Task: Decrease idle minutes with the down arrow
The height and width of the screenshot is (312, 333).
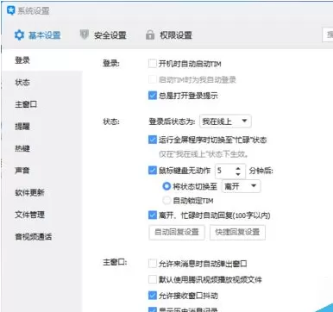Action: (238, 174)
